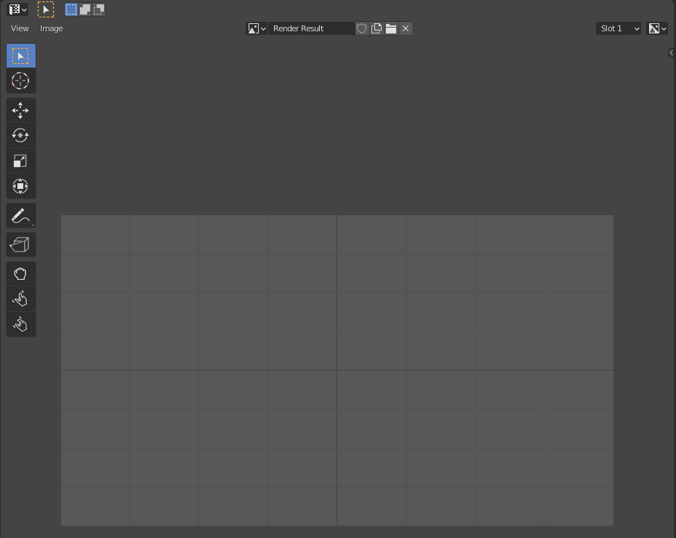Open an image file via the folder icon

[390, 28]
